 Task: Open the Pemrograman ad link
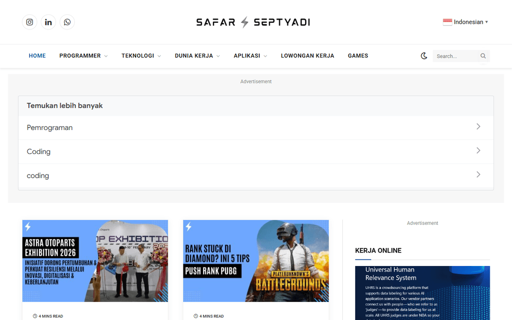tap(256, 128)
